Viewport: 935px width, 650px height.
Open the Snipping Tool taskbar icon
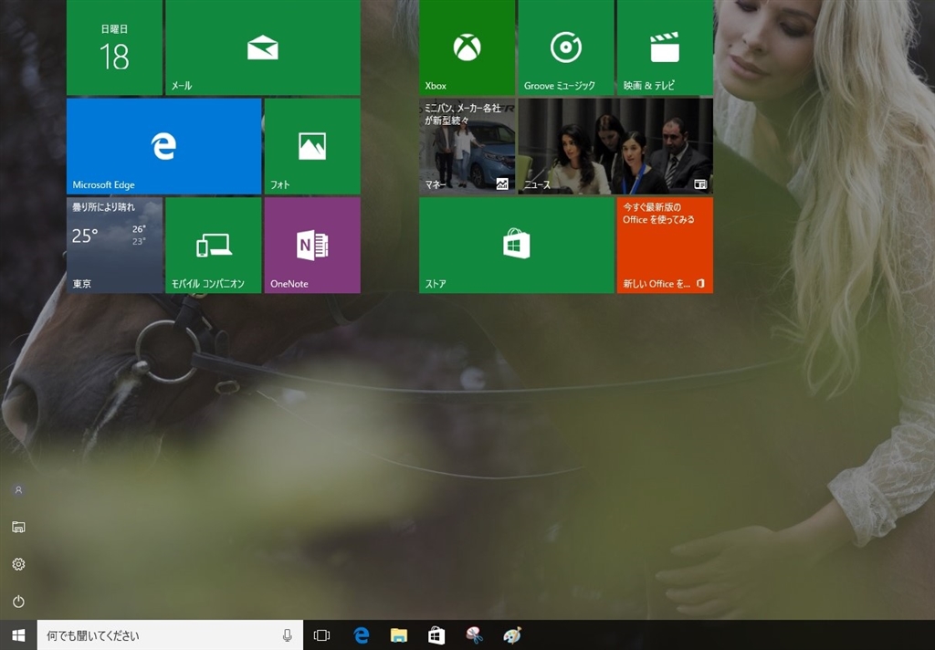click(x=474, y=635)
